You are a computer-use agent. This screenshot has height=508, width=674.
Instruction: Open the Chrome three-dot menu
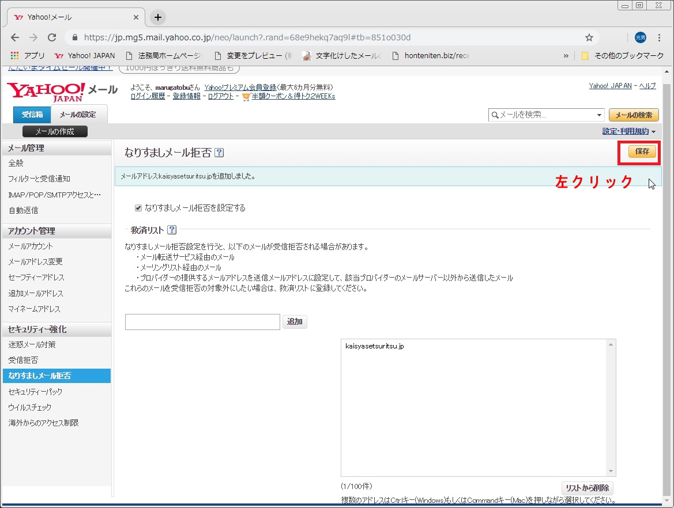click(x=660, y=37)
